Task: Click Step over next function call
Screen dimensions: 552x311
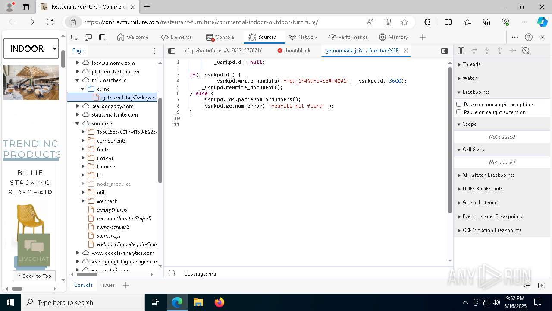Action: tap(474, 51)
